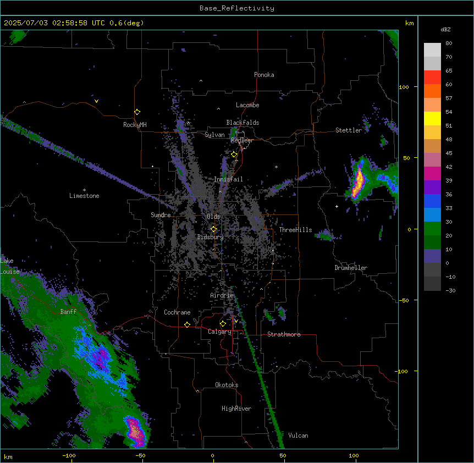Click the legend value -30

(x=450, y=290)
